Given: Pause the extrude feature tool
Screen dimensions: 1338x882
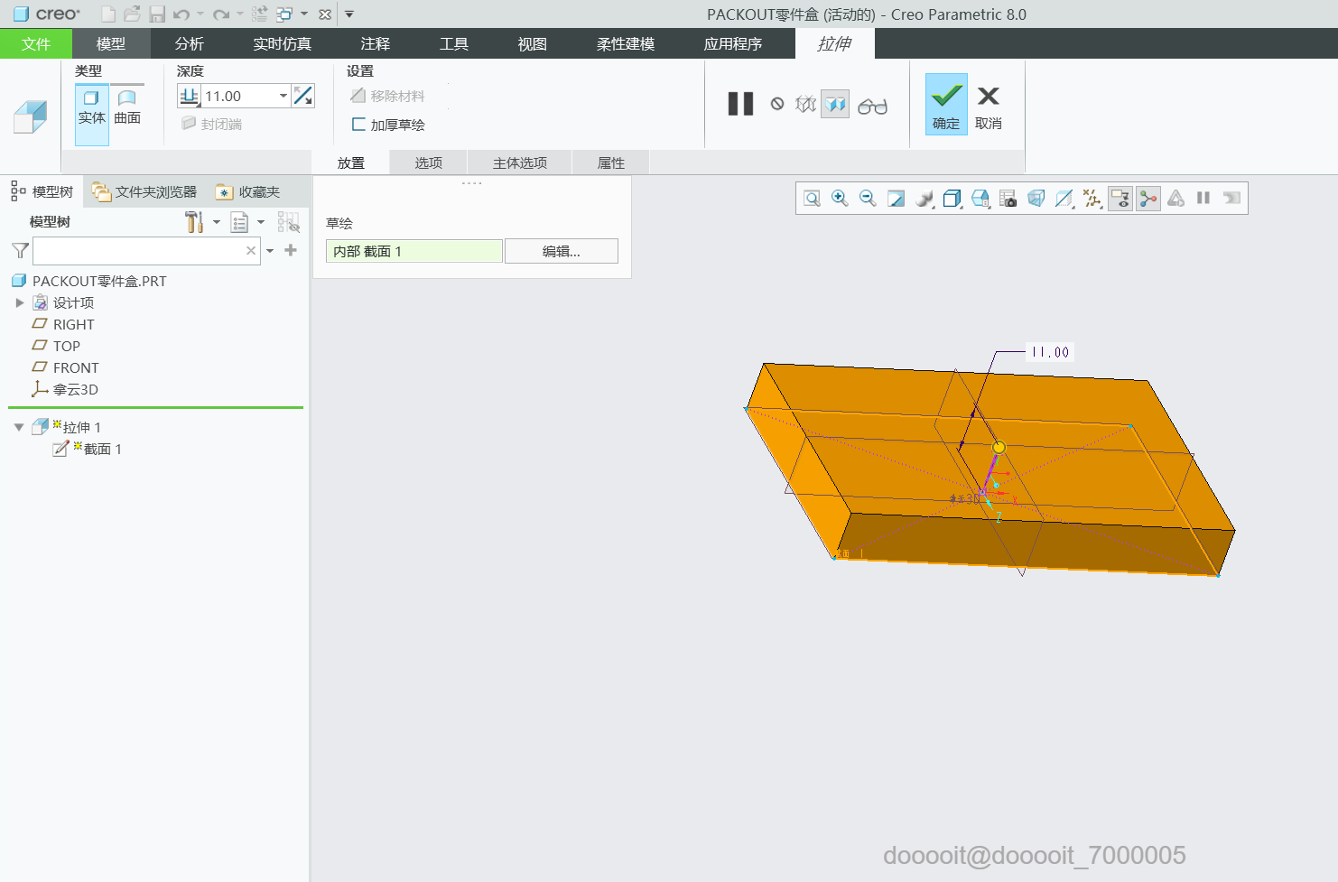Looking at the screenshot, I should (740, 105).
